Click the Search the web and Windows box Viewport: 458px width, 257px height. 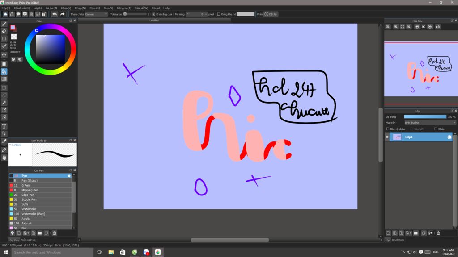(52, 253)
